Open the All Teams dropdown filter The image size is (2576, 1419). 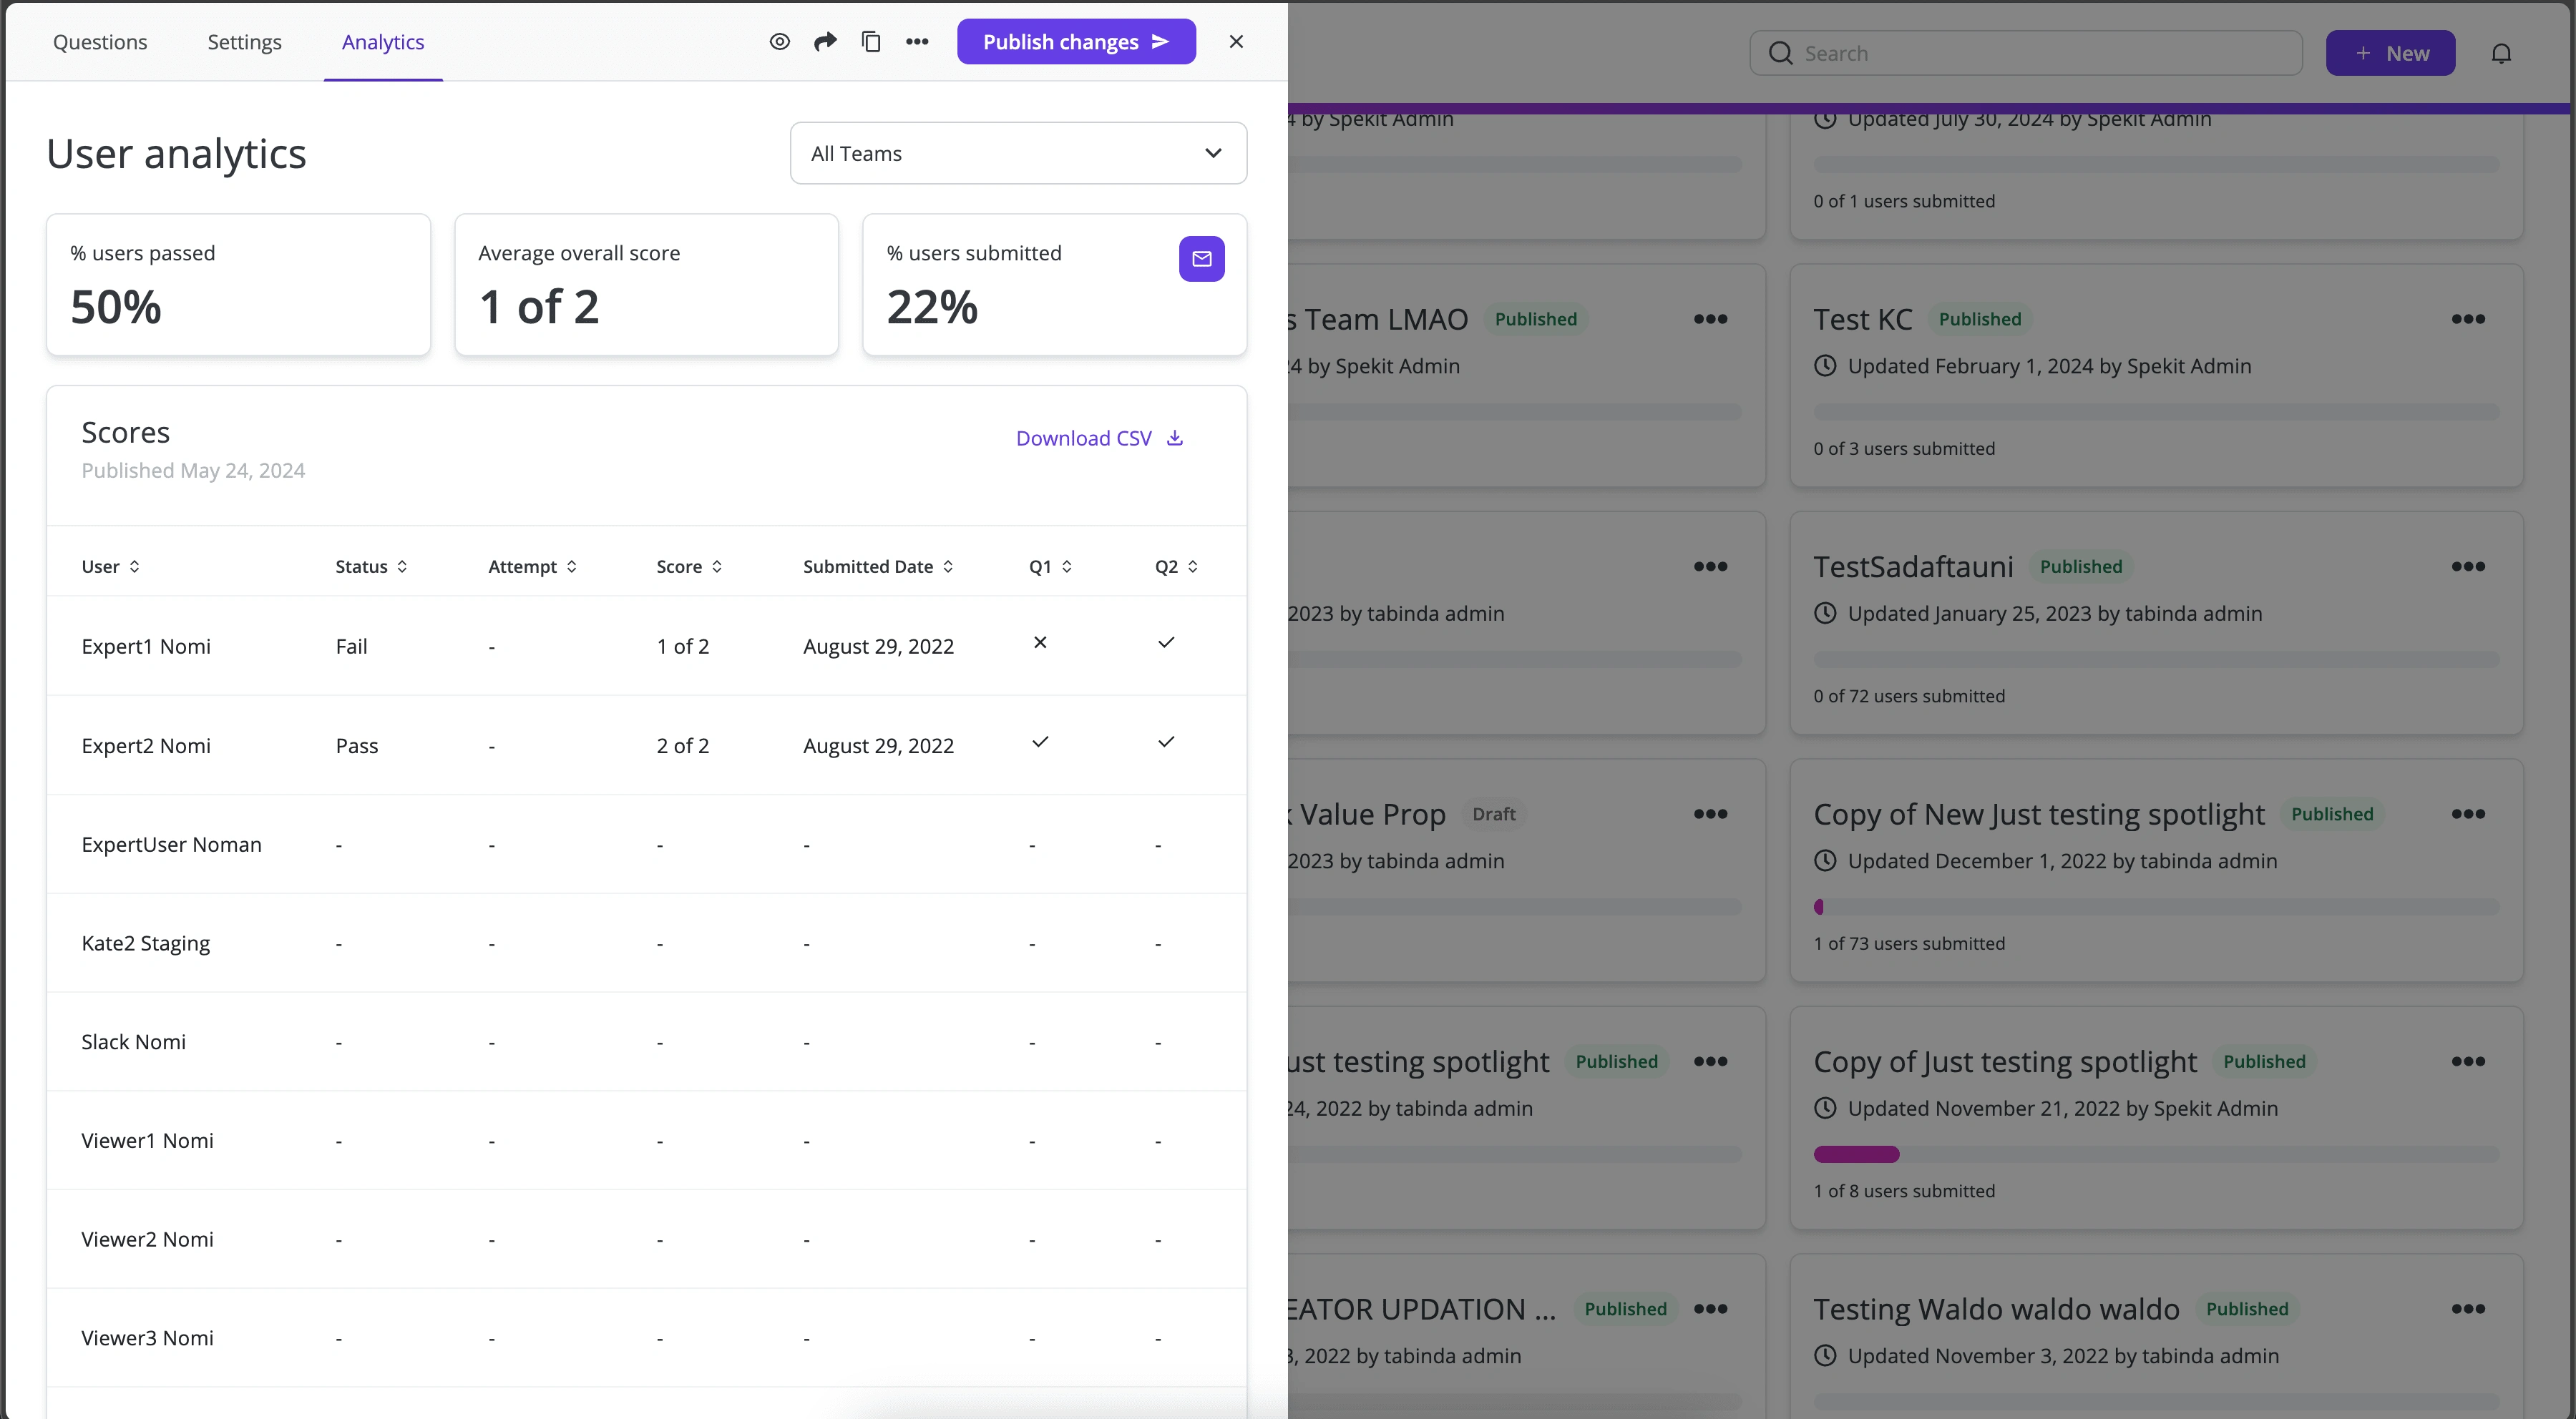click(1019, 154)
